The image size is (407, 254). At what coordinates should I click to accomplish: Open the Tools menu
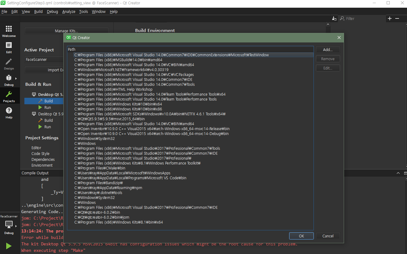[84, 11]
